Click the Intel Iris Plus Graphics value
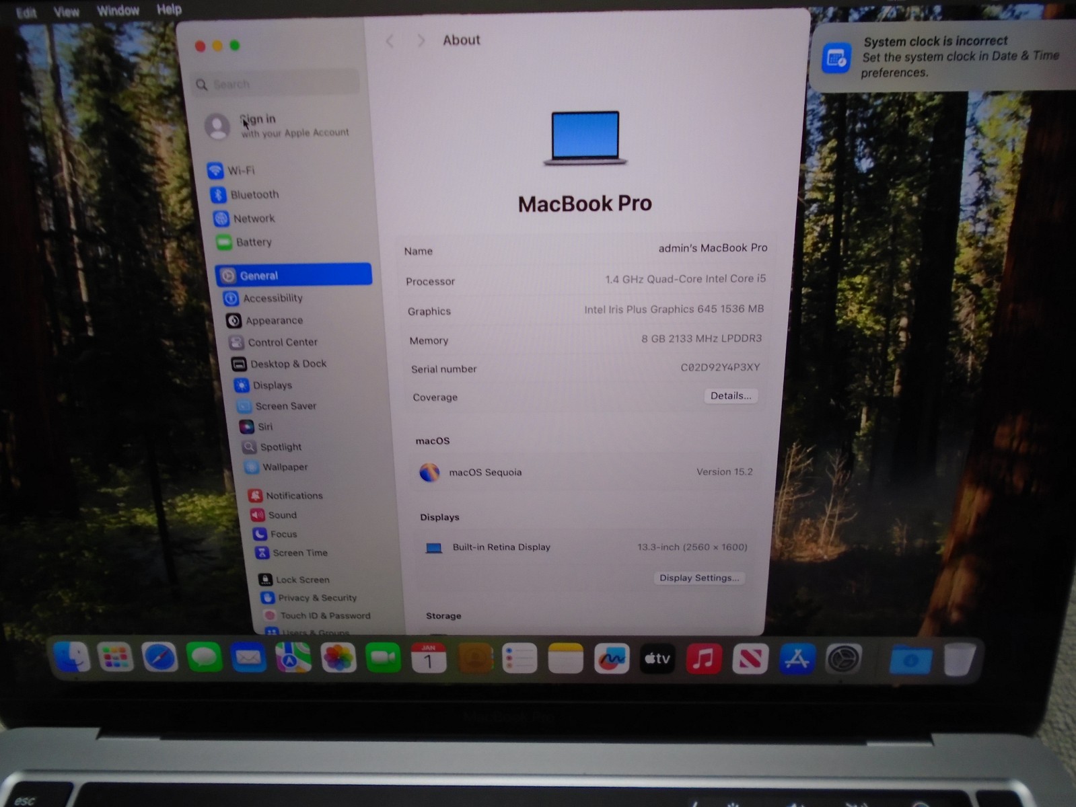This screenshot has width=1076, height=807. pyautogui.click(x=674, y=309)
